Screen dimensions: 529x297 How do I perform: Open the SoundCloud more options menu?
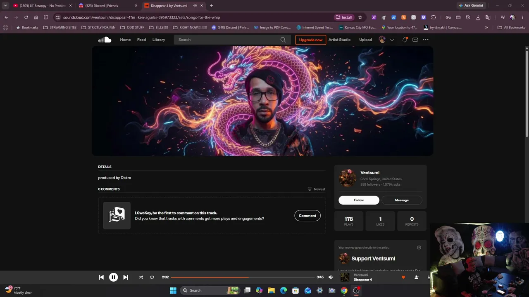coord(426,40)
